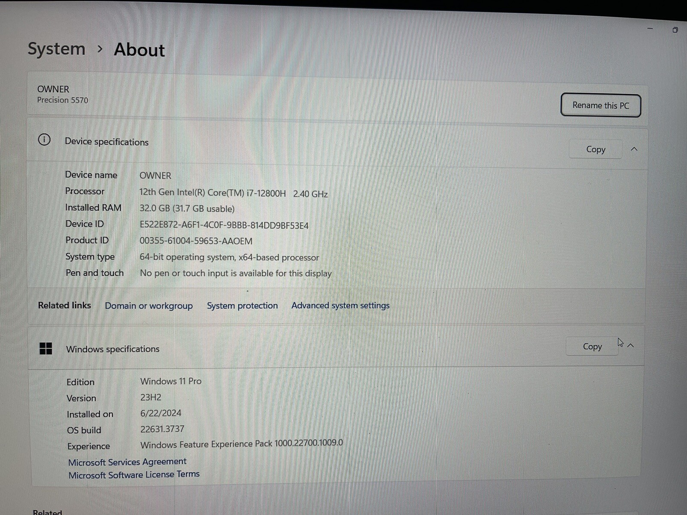
Task: Select the 6/22/2024 installed on date
Action: tap(161, 413)
